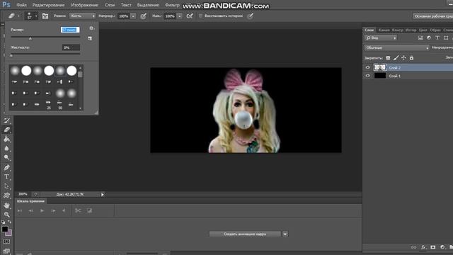This screenshot has width=453, height=255.
Task: Open the 'Выделение' menu
Action: (148, 5)
